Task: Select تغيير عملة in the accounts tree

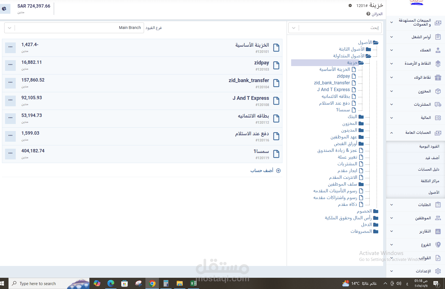Action: point(347,157)
